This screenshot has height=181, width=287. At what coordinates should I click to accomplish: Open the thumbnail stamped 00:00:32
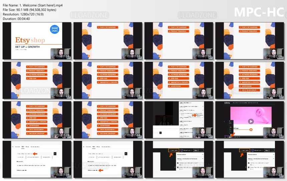click(108, 41)
